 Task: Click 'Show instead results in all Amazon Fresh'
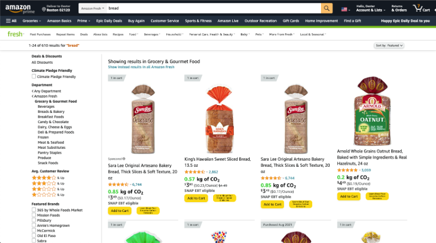[x=141, y=67]
